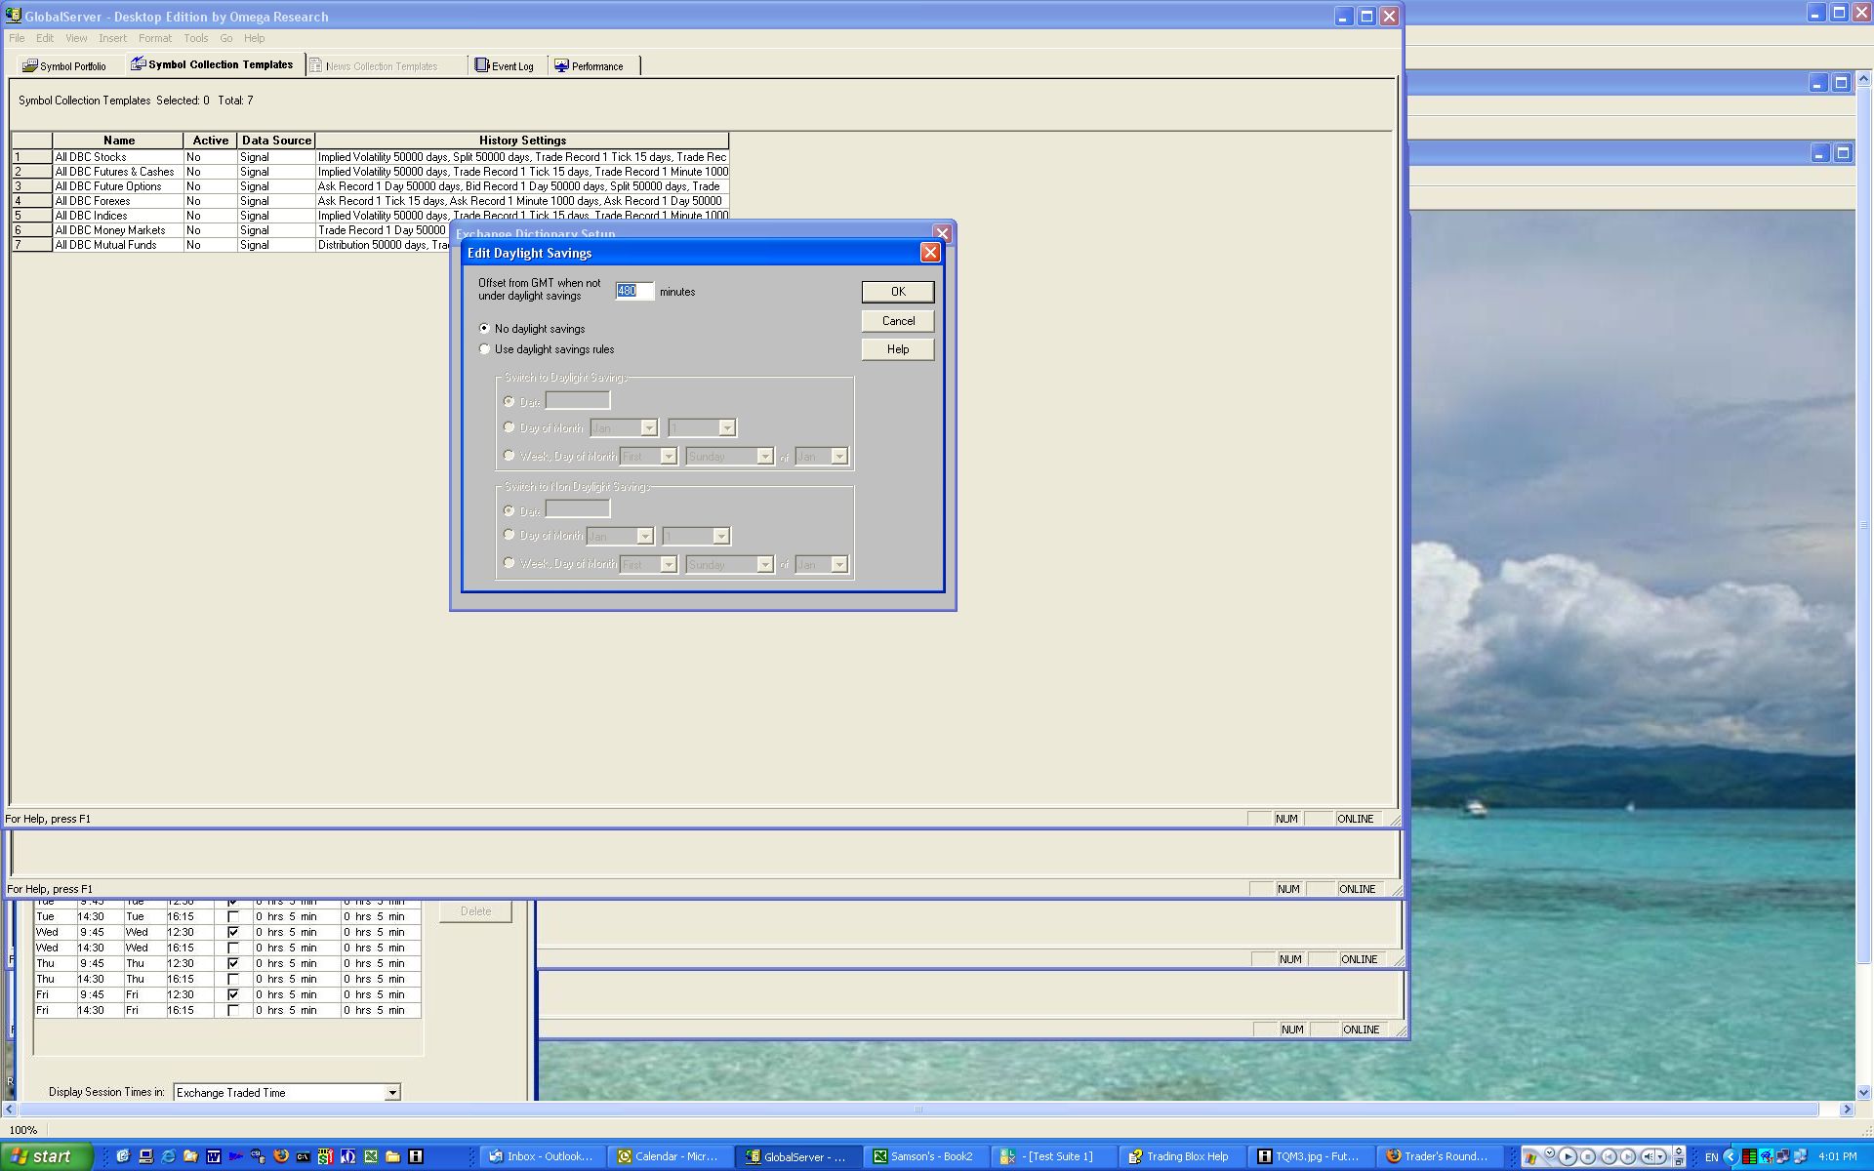Open Internet Explorer from quick launch
Image resolution: width=1874 pixels, height=1171 pixels.
(168, 1156)
